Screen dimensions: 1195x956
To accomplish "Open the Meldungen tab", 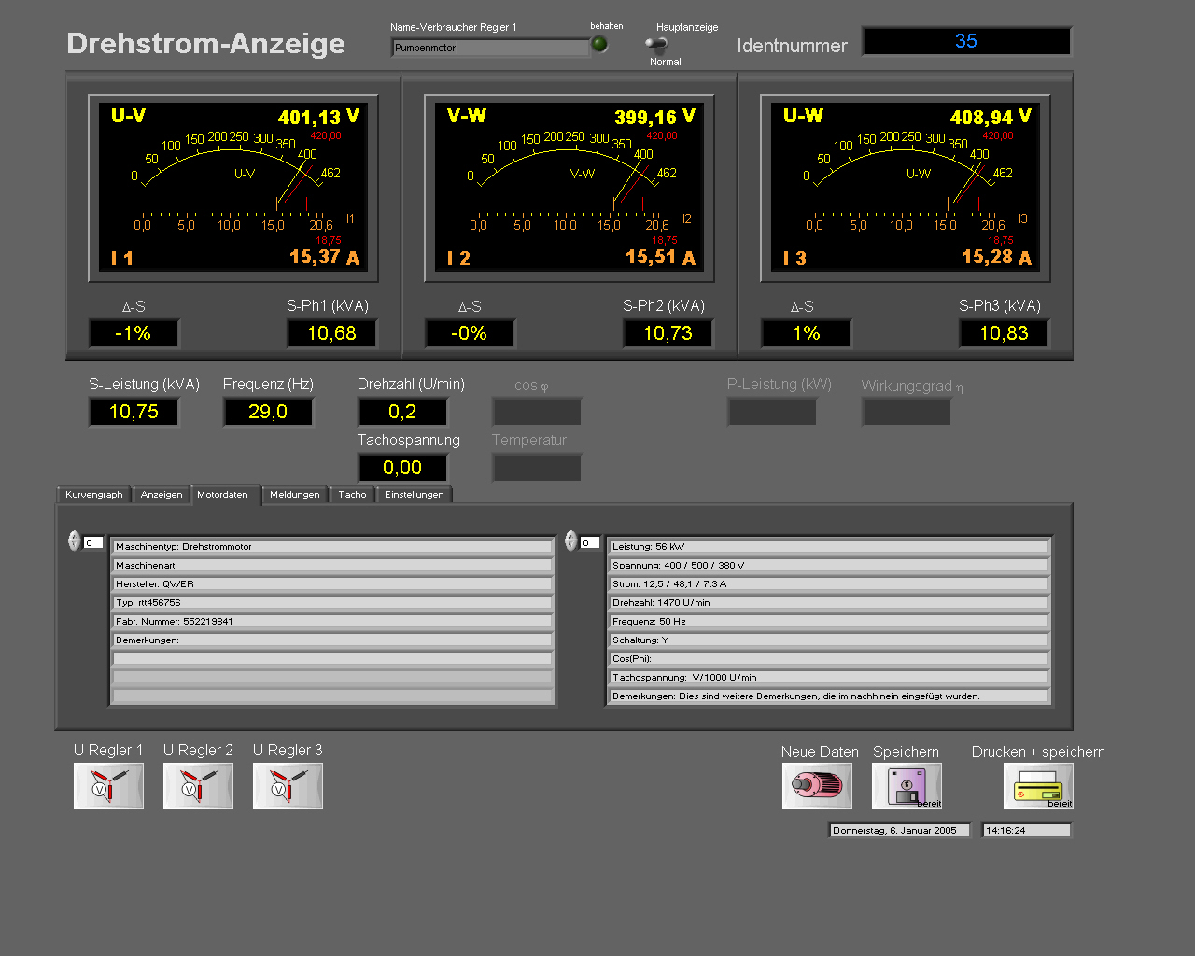I will pos(295,495).
